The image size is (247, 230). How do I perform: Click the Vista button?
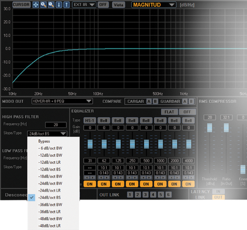click(x=119, y=5)
